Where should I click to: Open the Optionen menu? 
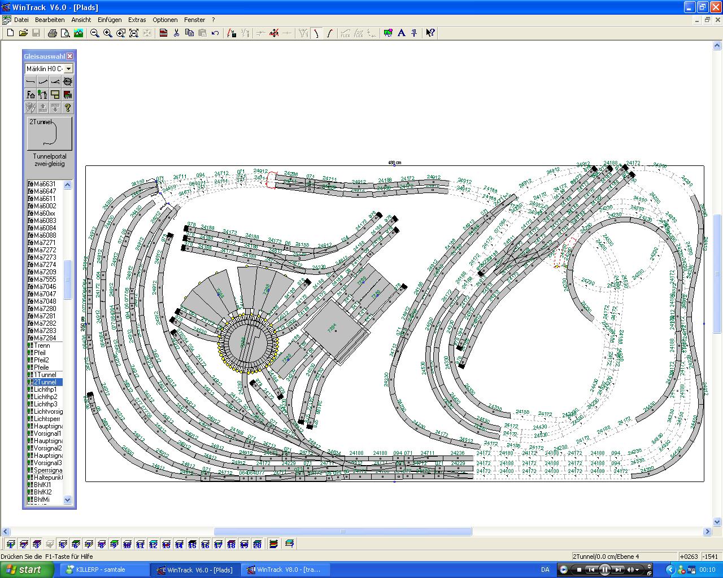165,20
